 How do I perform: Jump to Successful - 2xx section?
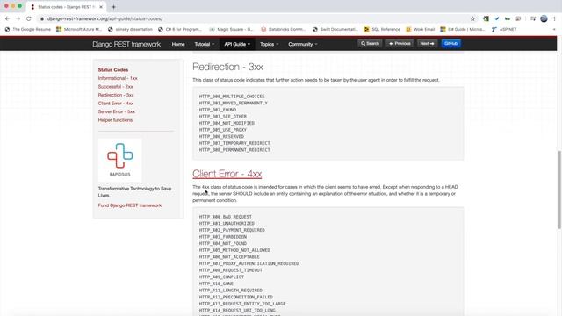115,87
